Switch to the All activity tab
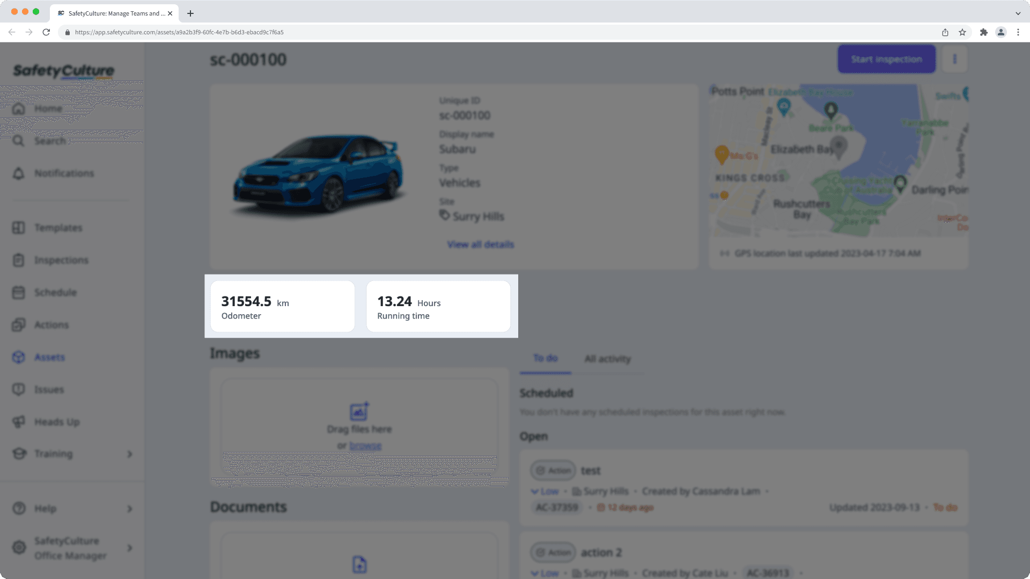Image resolution: width=1030 pixels, height=579 pixels. point(607,359)
